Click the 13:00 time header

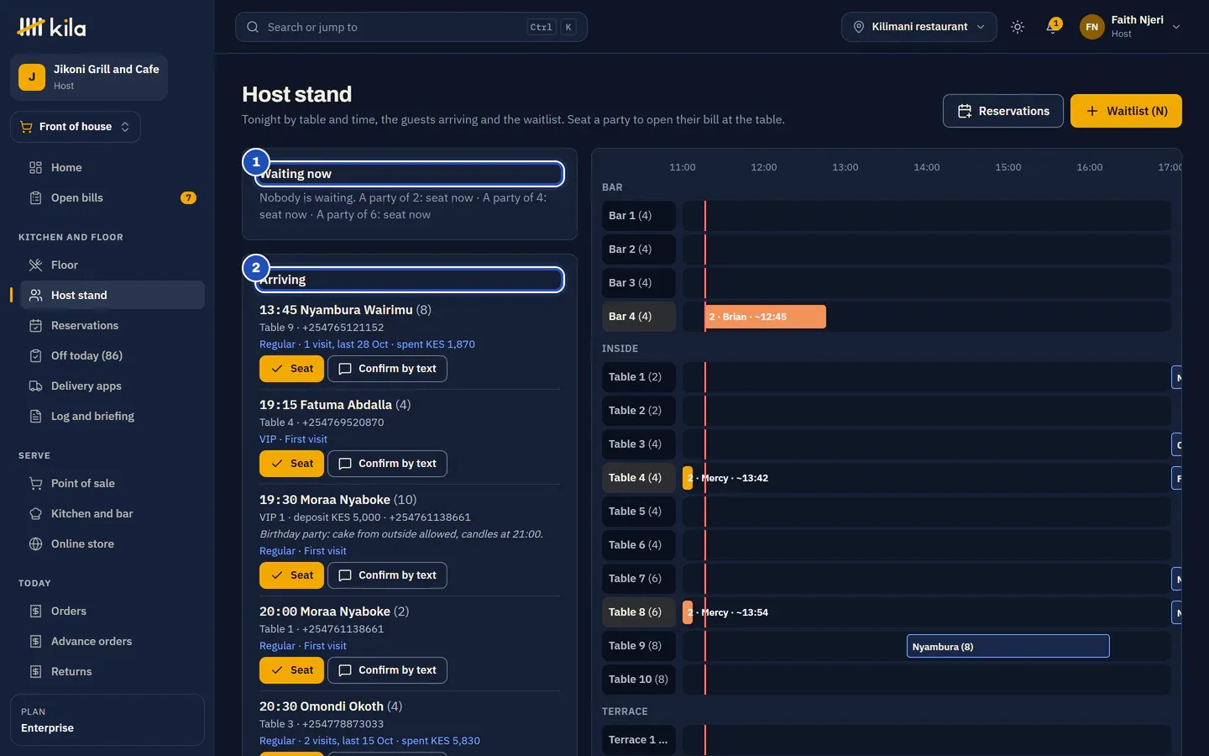[845, 167]
